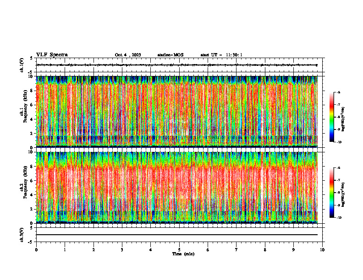Image resolution: width=363 pixels, height=280 pixels.
Task: Click the "station=MOS" header label
Action: click(170, 55)
